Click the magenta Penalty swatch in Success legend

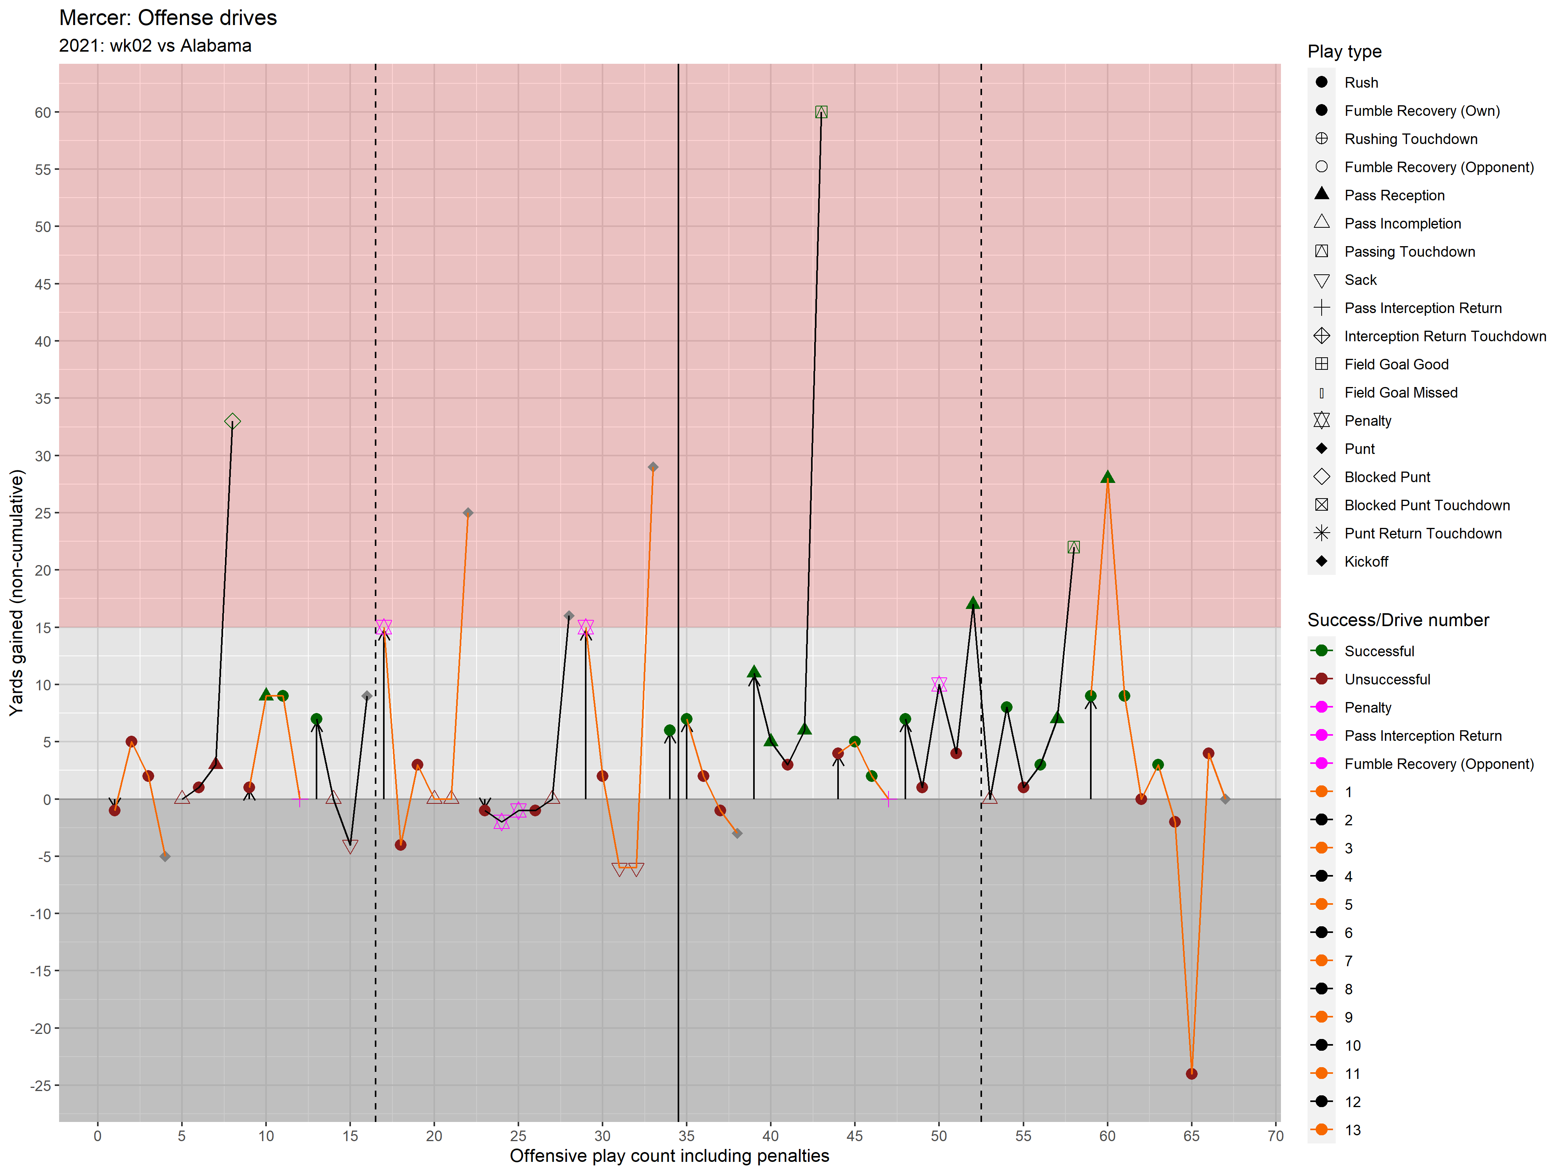coord(1321,708)
